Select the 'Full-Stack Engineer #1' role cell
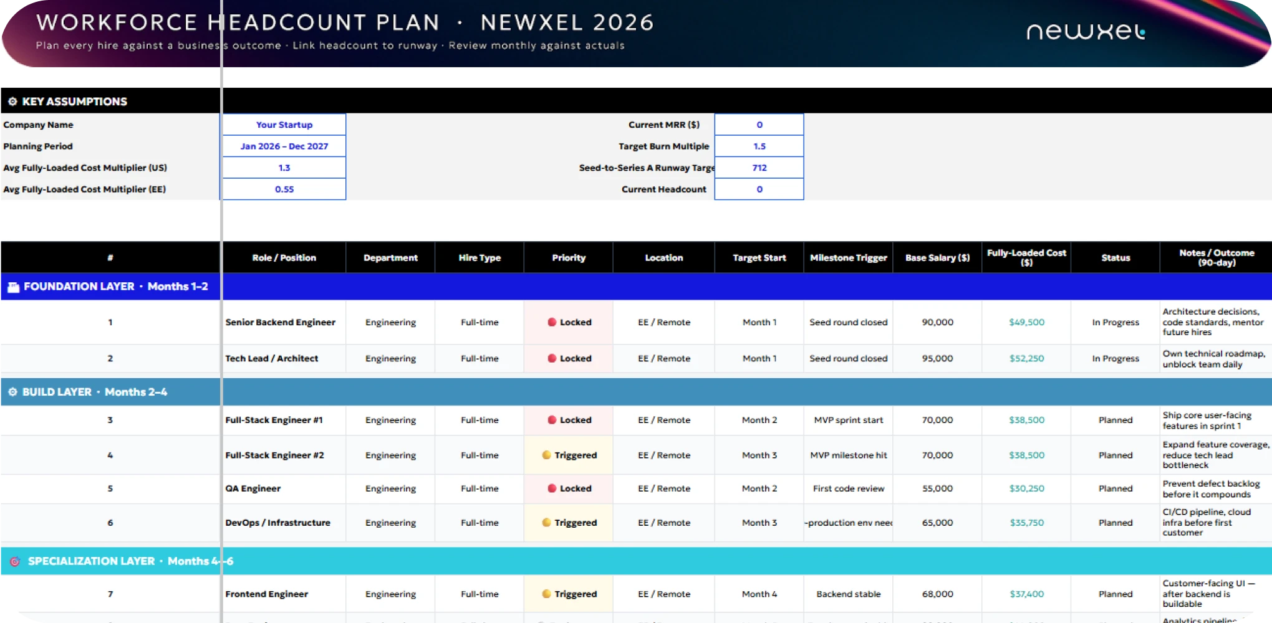 (x=284, y=420)
